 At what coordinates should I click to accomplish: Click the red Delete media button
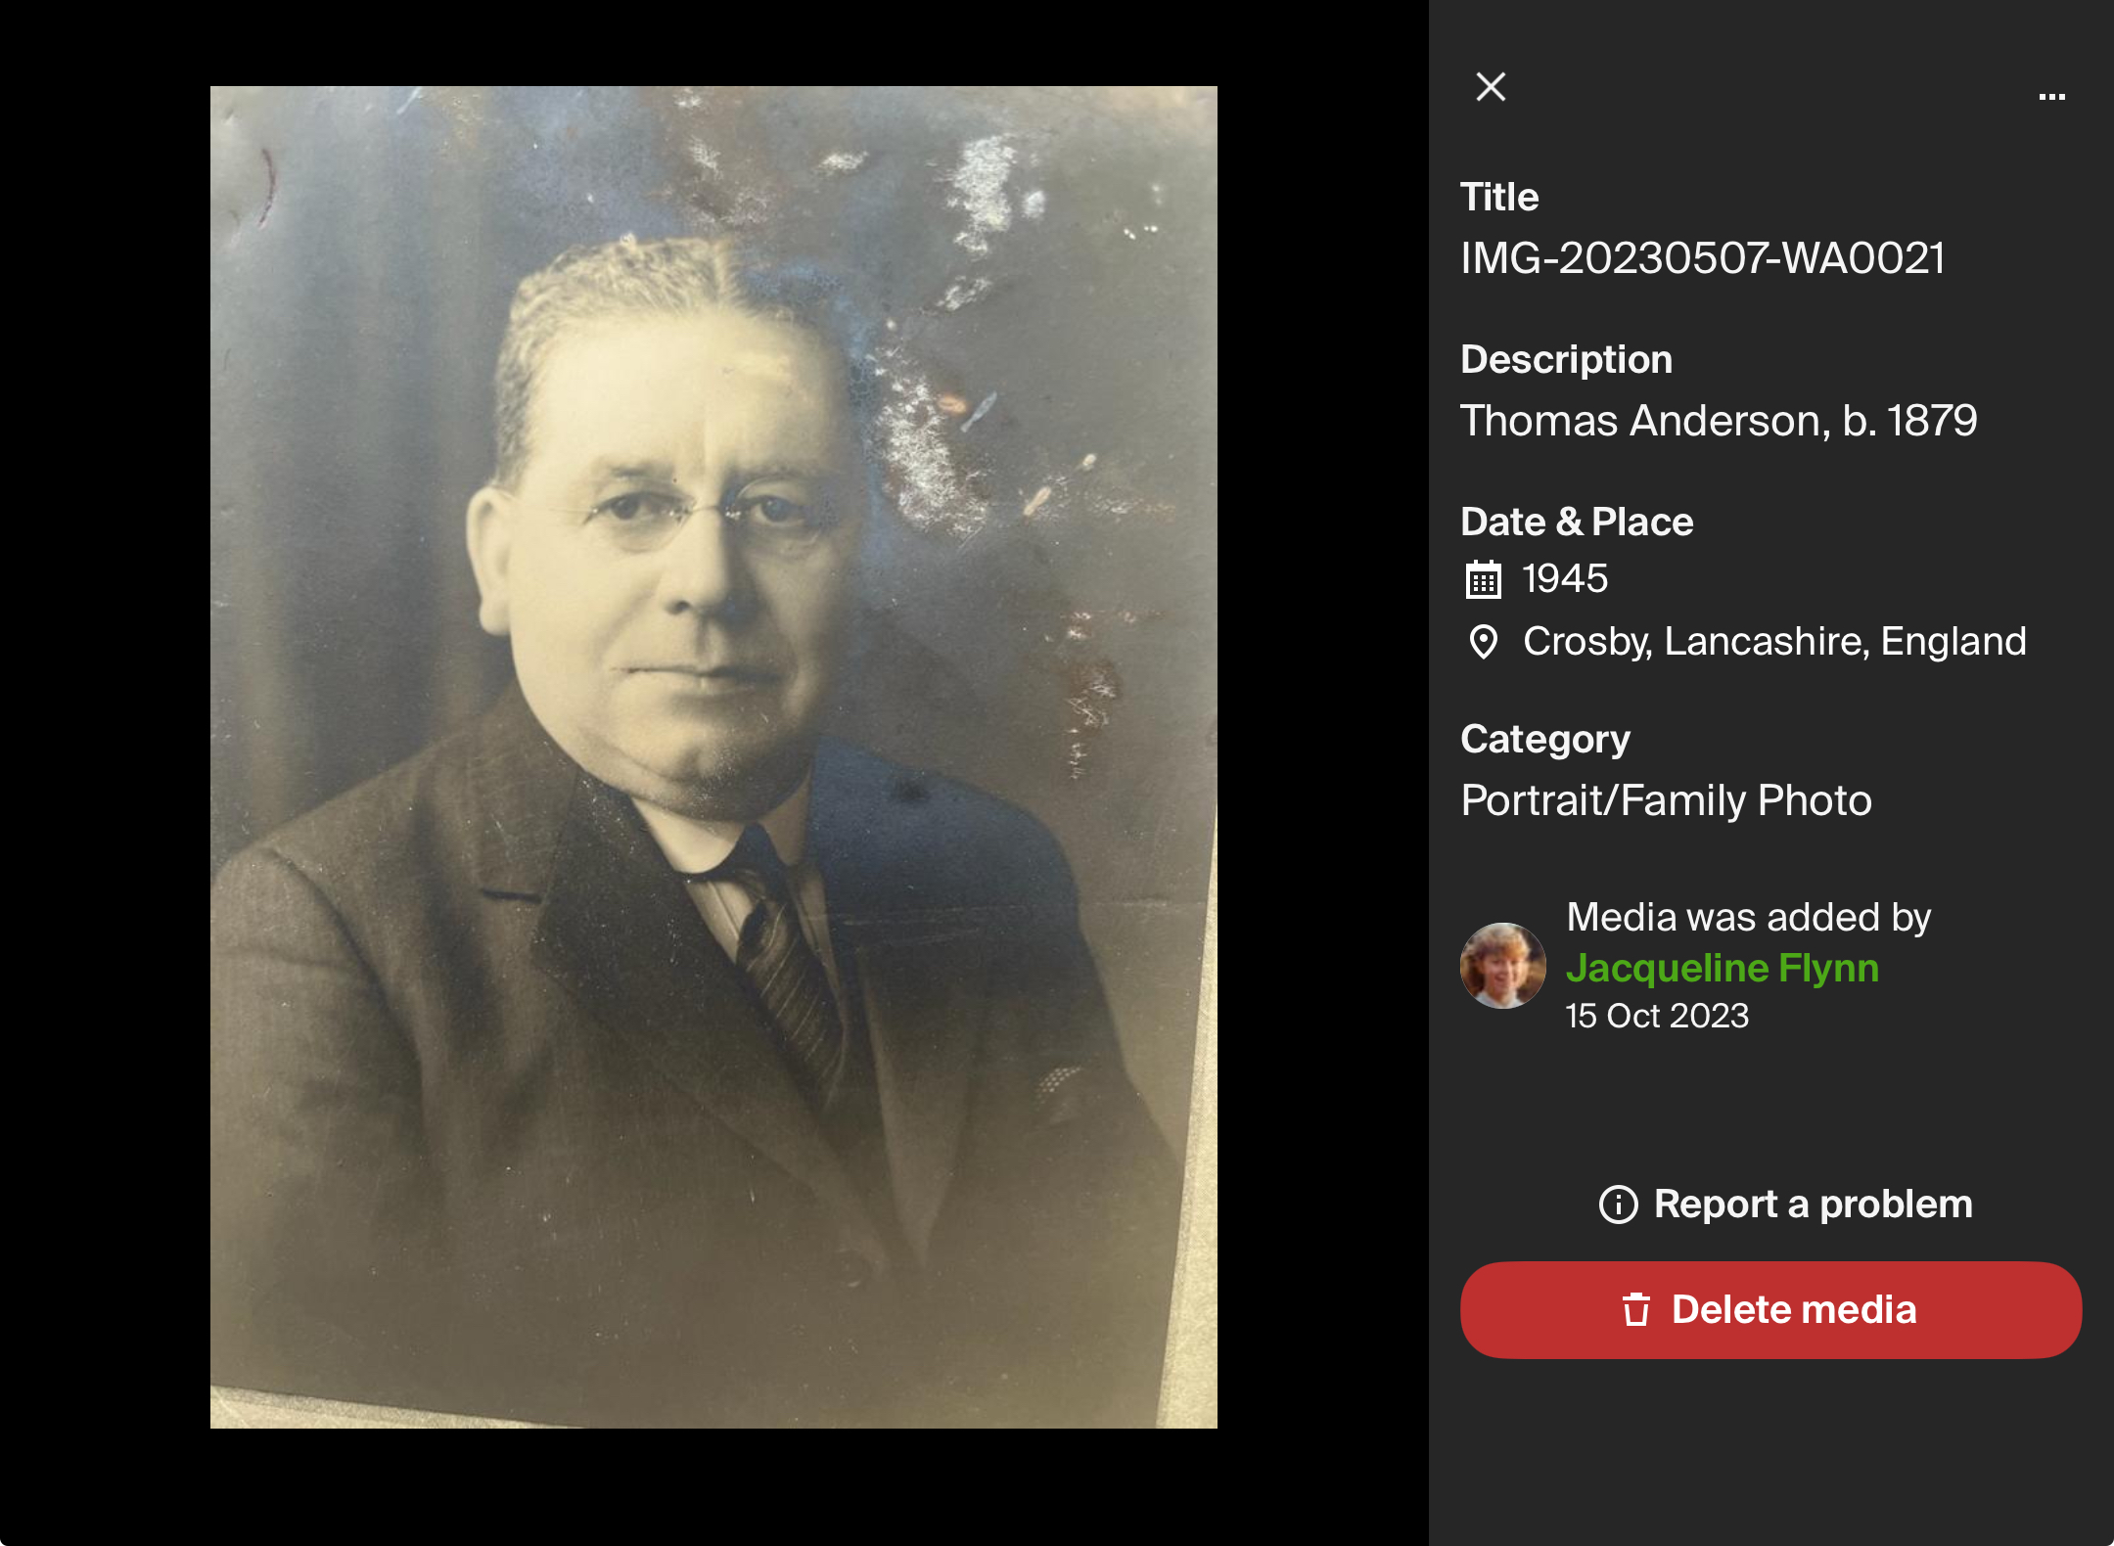click(x=1770, y=1309)
